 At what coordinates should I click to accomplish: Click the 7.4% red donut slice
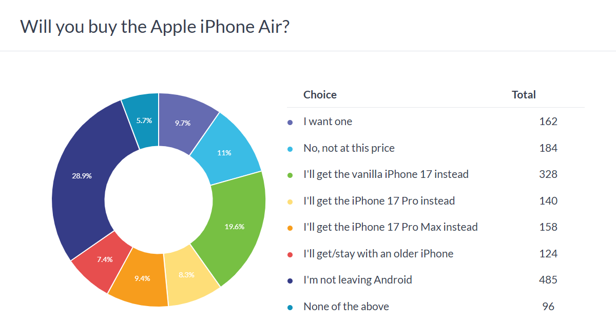[x=104, y=259]
